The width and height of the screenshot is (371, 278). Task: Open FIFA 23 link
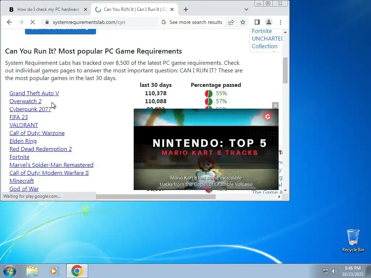click(18, 117)
